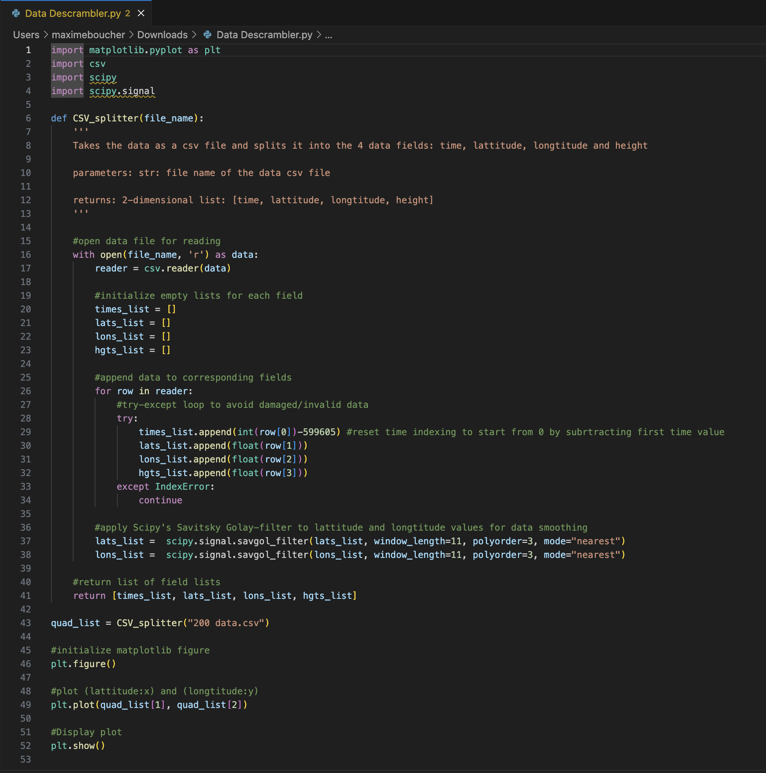Open the Users breadcrumb segment
Image resolution: width=766 pixels, height=773 pixels.
pos(26,35)
